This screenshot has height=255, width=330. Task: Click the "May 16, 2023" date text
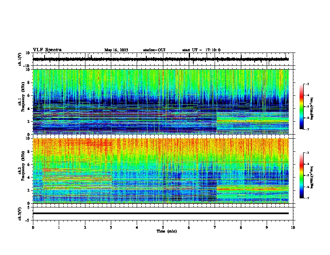click(x=116, y=50)
